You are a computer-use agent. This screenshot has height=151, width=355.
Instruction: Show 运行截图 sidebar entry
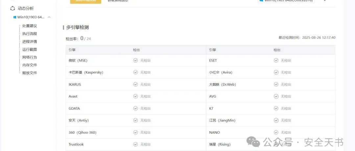pos(30,50)
